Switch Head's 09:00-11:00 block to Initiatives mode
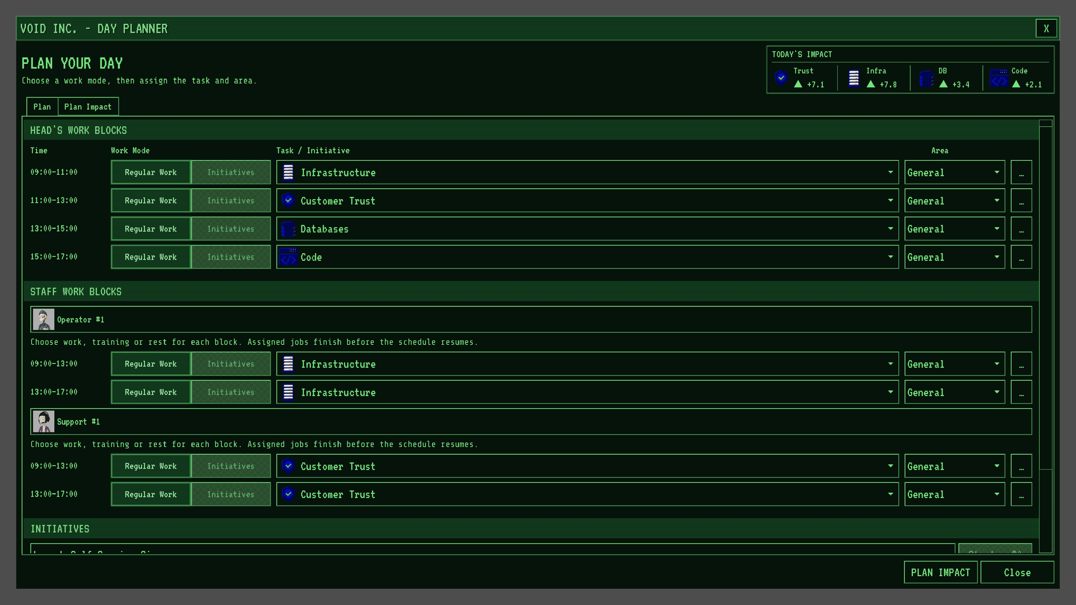 point(231,173)
